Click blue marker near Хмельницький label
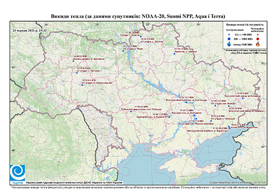Viewport: 276px width, 195px height. coord(82,85)
